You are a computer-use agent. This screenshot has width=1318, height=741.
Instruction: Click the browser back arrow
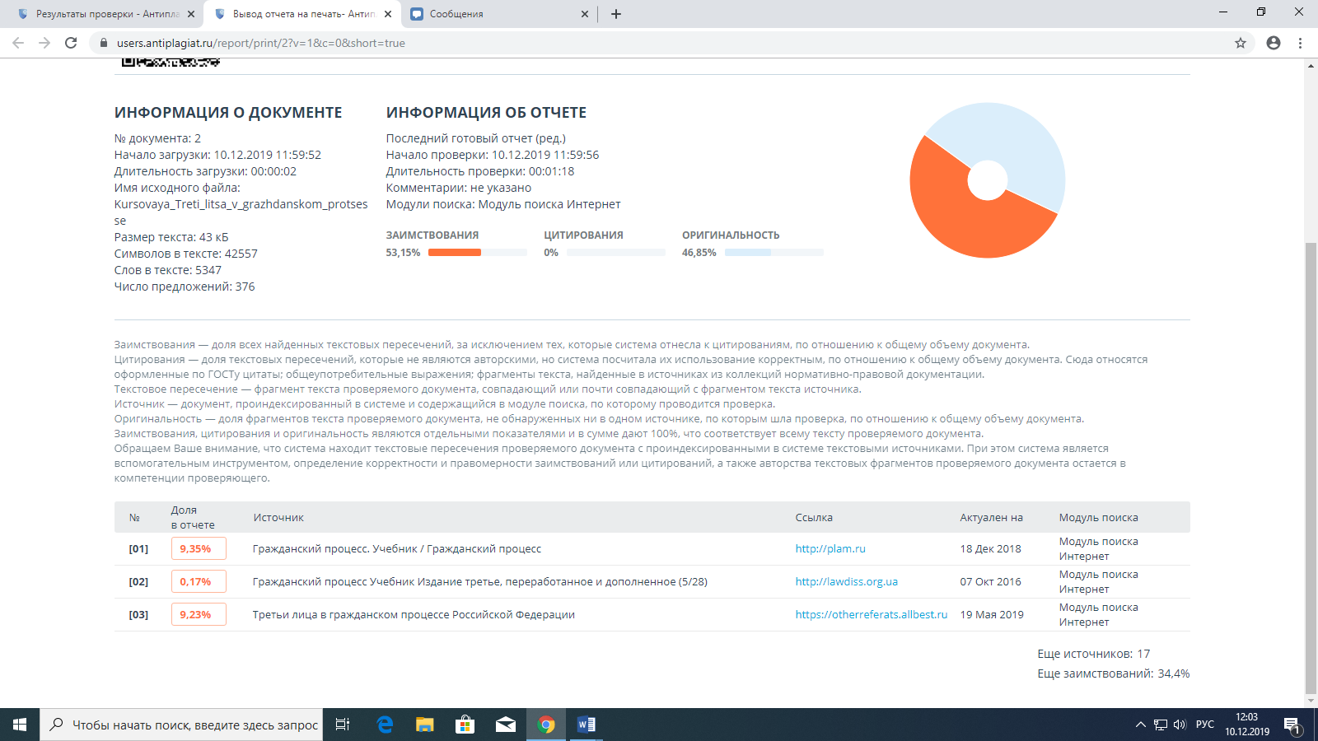point(18,43)
